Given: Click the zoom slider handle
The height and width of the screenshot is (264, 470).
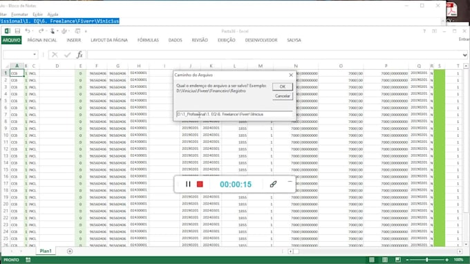Looking at the screenshot, I should pyautogui.click(x=427, y=260).
